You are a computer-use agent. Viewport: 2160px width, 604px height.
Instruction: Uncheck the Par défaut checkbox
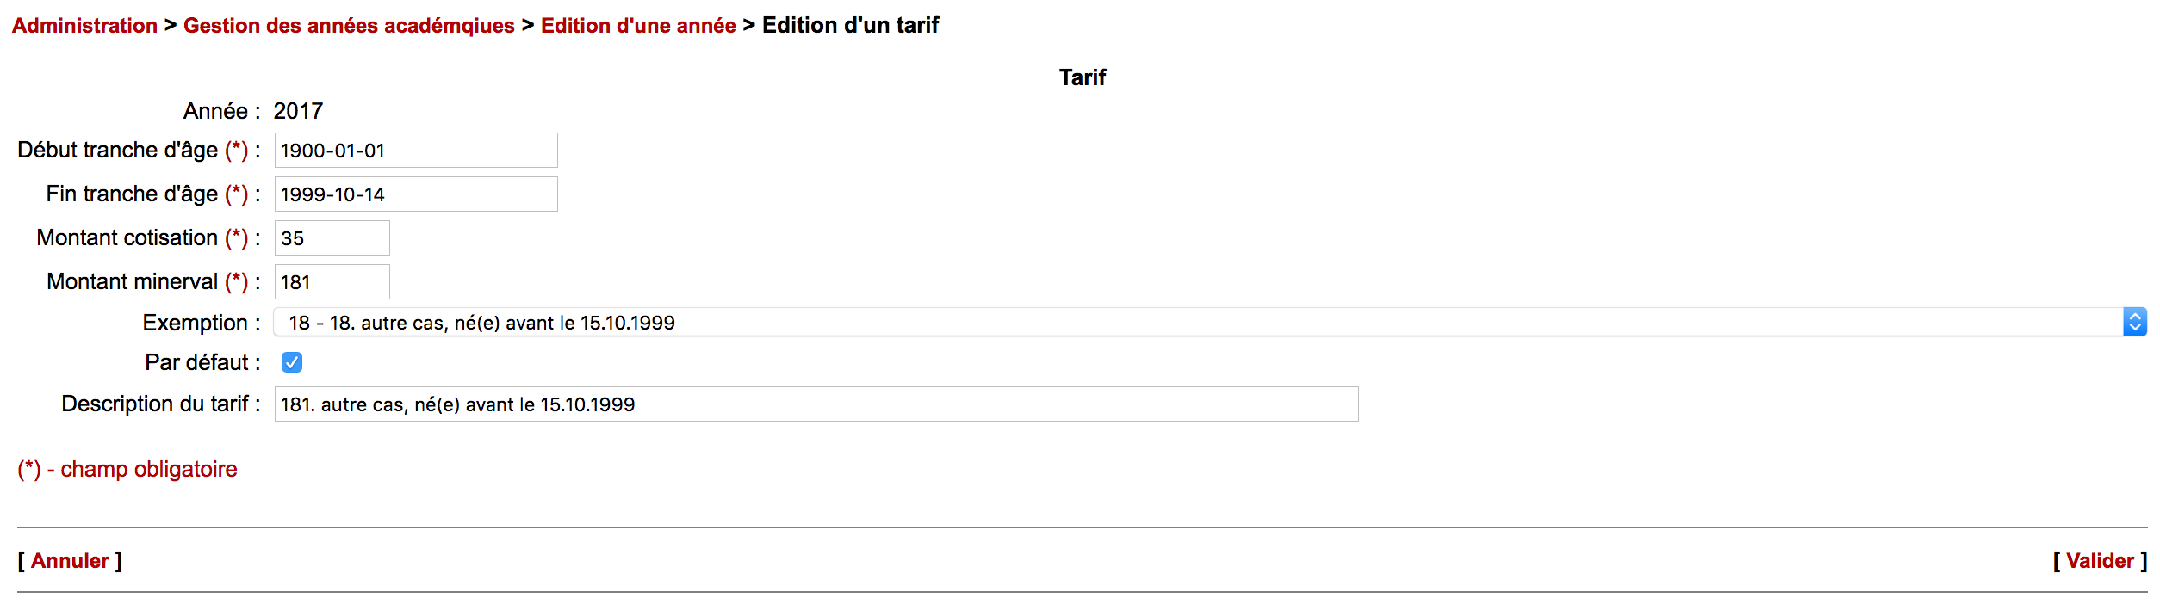click(292, 362)
